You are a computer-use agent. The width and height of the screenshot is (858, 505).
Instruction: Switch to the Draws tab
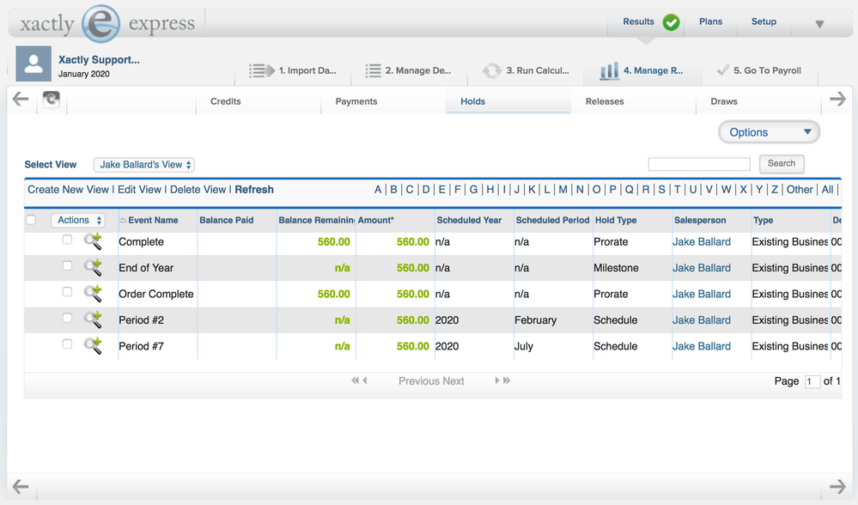(724, 101)
